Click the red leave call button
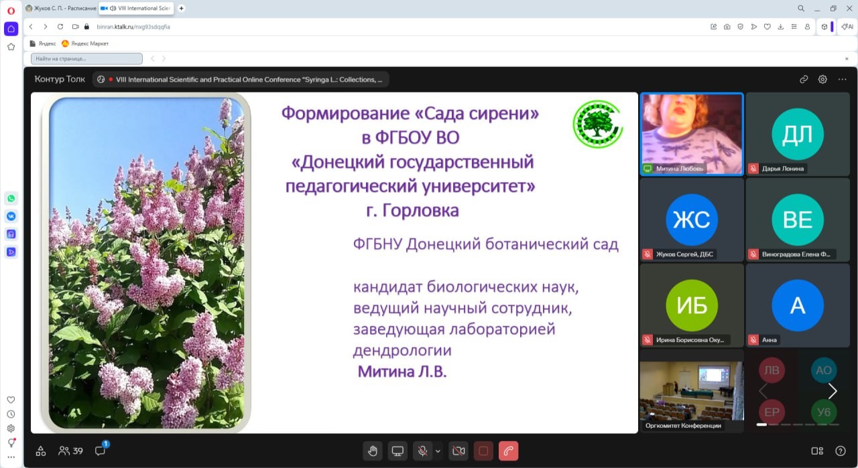 508,451
